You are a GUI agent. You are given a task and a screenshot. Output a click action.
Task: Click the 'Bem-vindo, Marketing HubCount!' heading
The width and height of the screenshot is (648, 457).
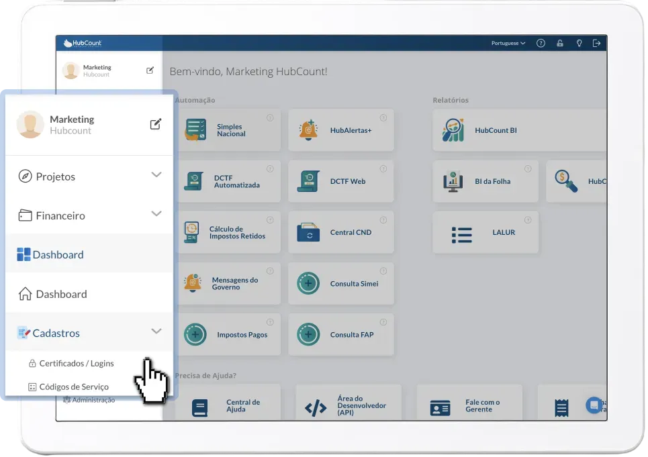tap(248, 71)
